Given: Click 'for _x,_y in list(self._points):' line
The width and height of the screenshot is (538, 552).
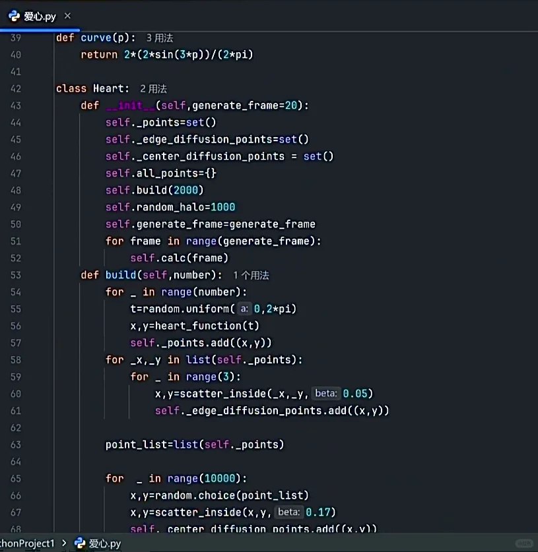Looking at the screenshot, I should [x=204, y=360].
